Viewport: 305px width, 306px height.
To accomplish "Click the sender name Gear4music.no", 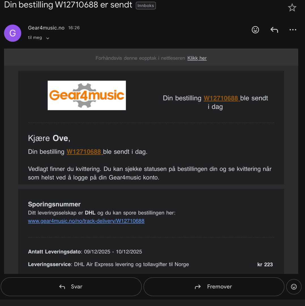I will (x=46, y=28).
